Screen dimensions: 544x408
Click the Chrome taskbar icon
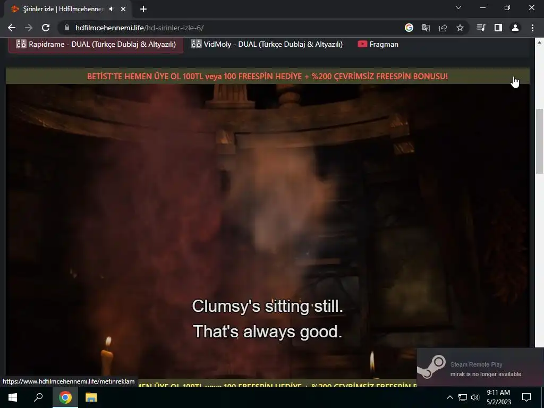click(x=65, y=397)
